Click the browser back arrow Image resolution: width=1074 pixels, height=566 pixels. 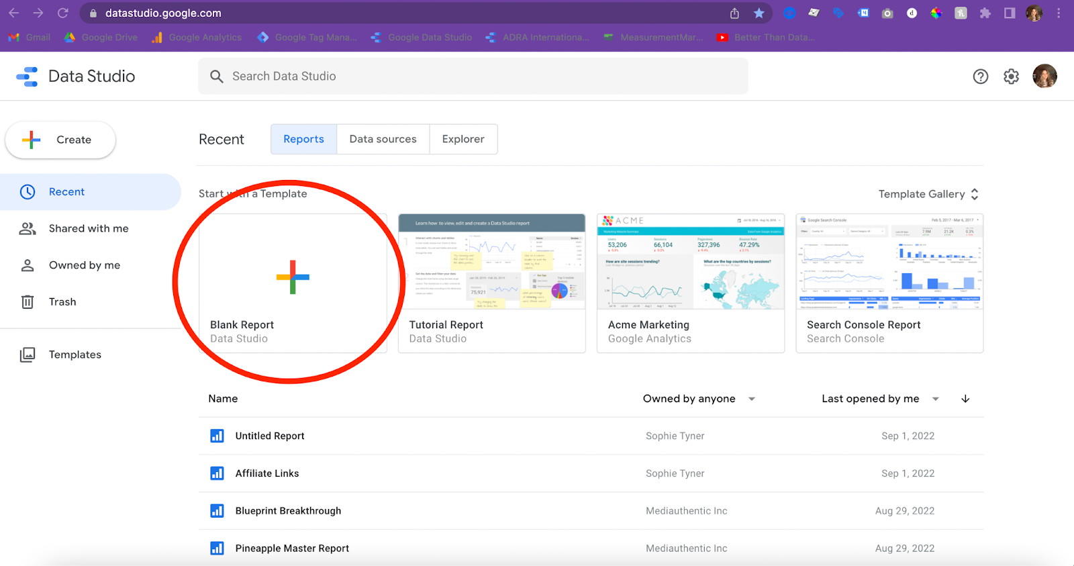coord(14,13)
